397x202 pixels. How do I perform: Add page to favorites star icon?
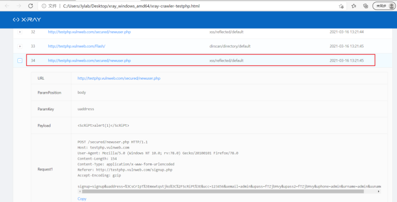click(x=341, y=6)
